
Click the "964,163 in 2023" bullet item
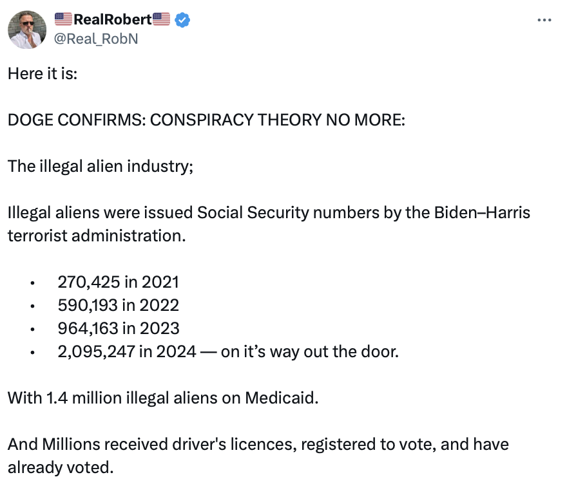[119, 328]
